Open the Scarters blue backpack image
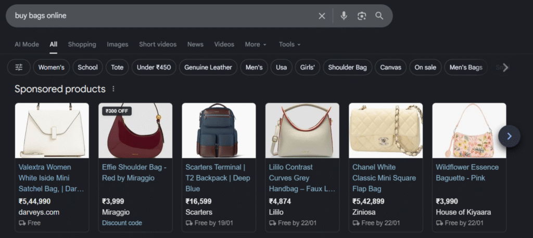 (x=219, y=131)
